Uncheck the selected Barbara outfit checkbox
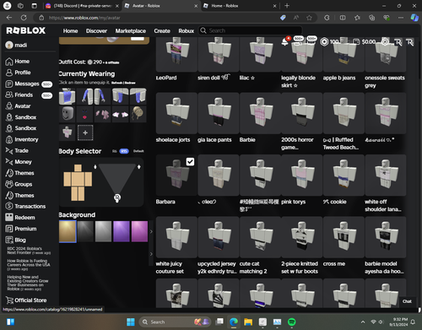 click(x=190, y=161)
